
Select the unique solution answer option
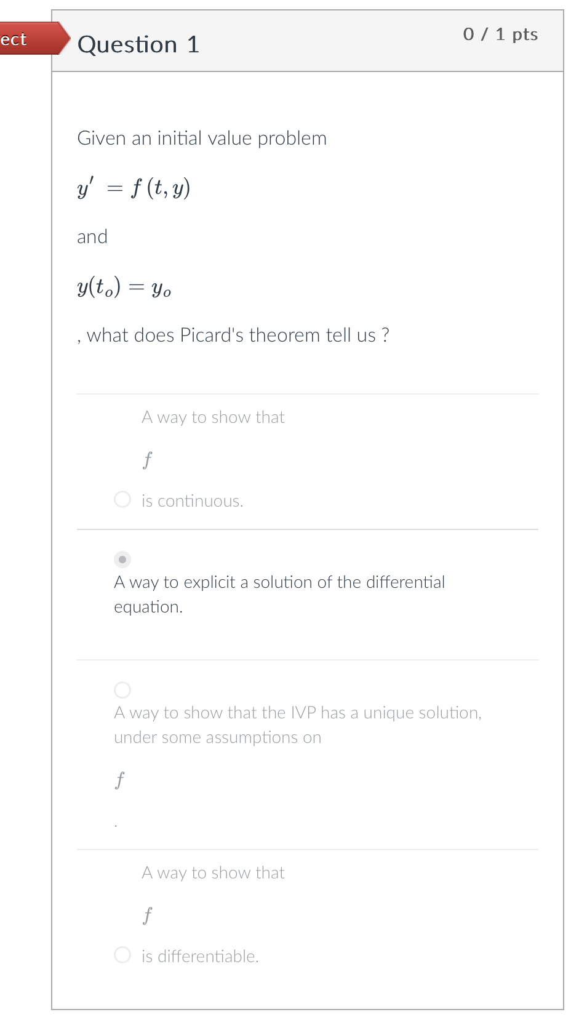(122, 690)
